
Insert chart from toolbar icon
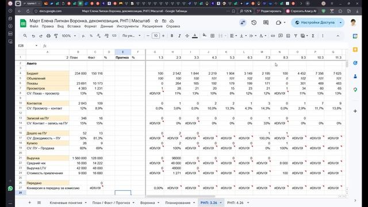click(x=288, y=36)
